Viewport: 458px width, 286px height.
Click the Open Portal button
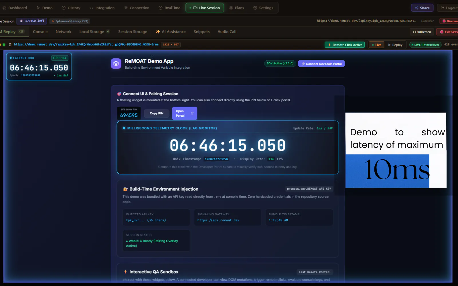[x=185, y=113]
